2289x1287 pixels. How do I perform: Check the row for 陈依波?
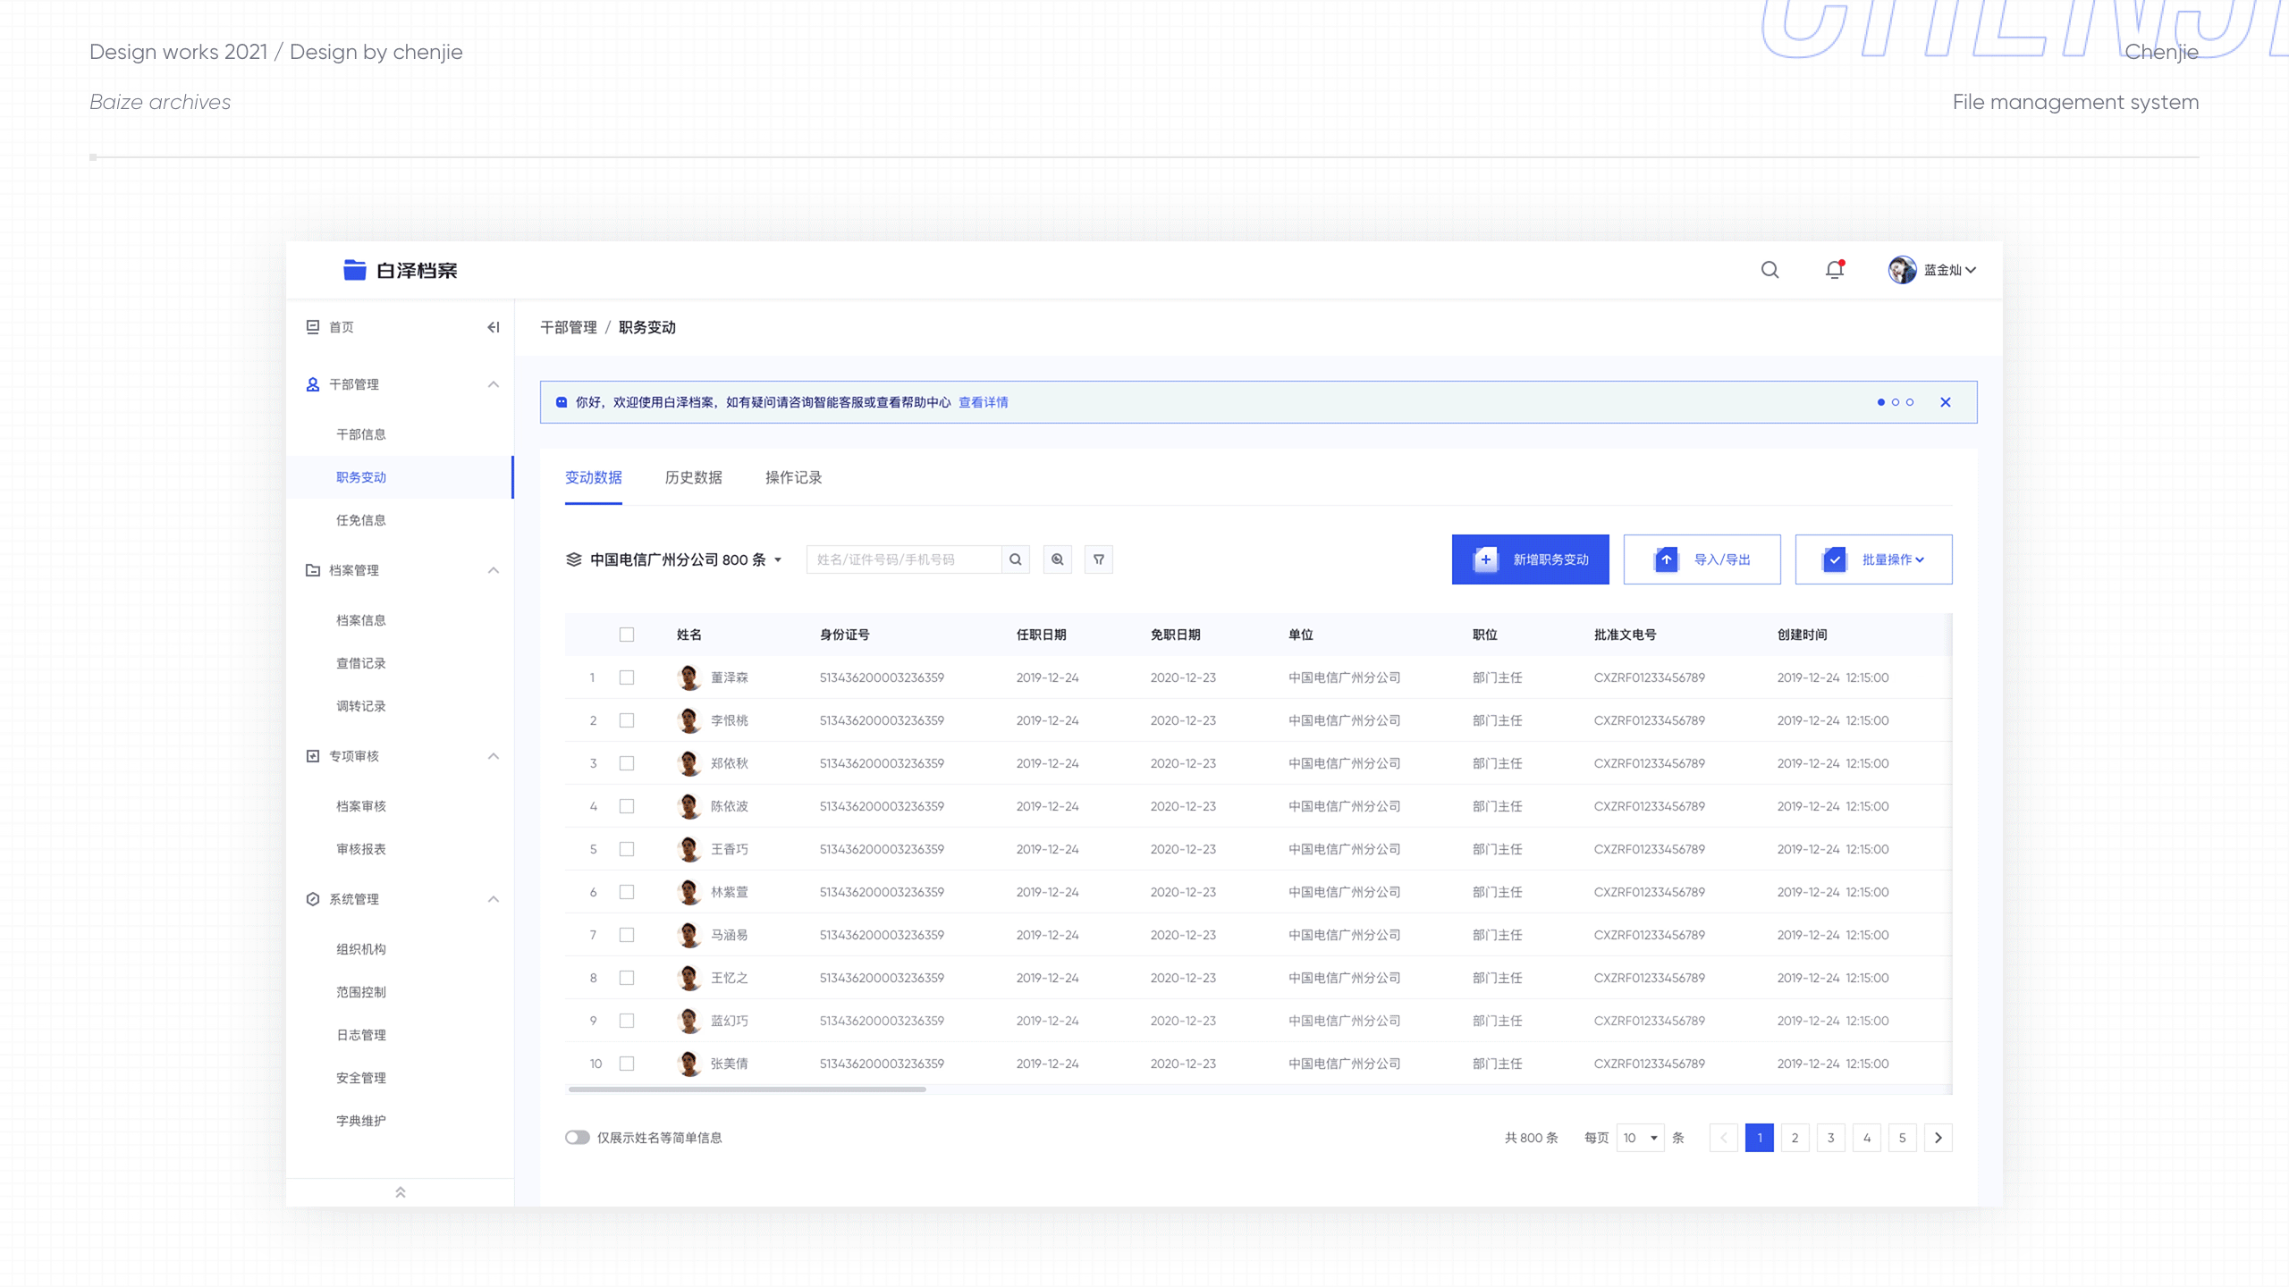click(x=627, y=806)
